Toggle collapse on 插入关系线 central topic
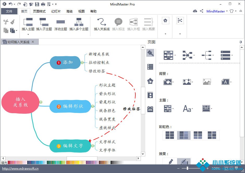Screen dimensions: 245x173 coord(41,102)
